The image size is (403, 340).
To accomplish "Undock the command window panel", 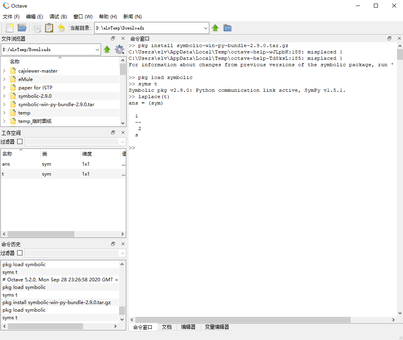I will click(389, 39).
